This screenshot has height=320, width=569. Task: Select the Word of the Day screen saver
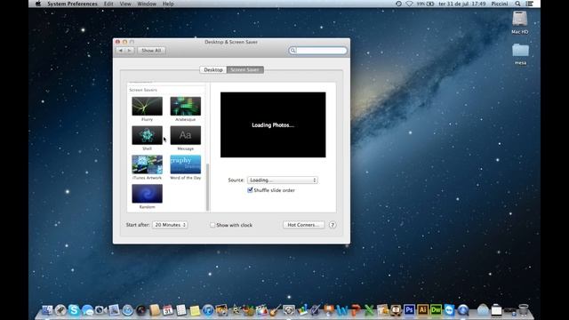[186, 167]
